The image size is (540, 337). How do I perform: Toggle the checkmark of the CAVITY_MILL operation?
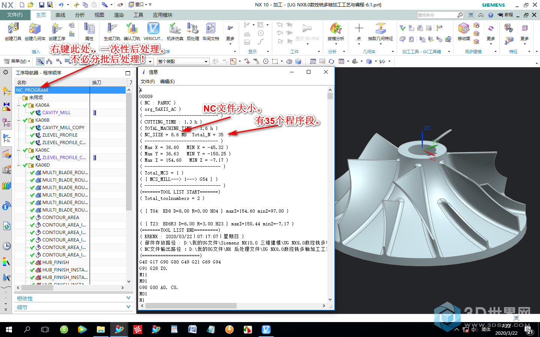click(x=32, y=113)
